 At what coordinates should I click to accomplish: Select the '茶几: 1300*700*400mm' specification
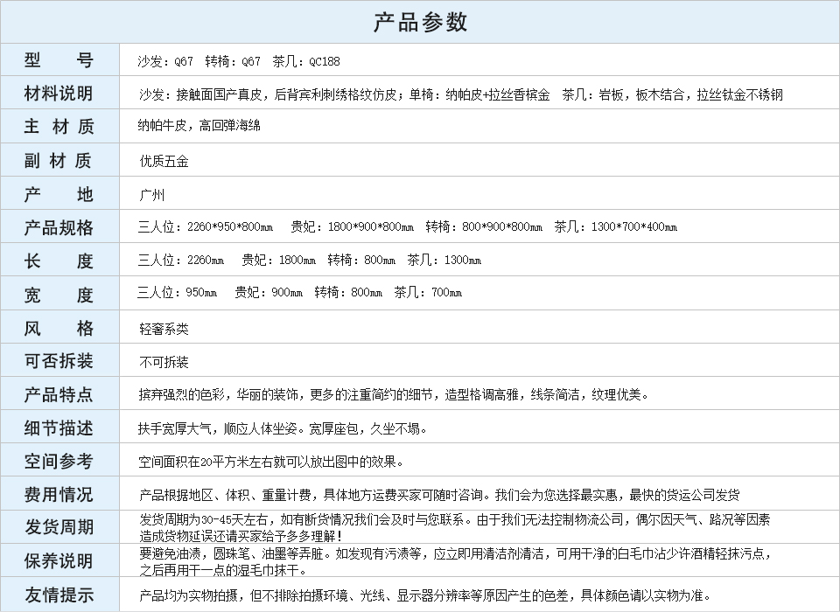point(616,226)
